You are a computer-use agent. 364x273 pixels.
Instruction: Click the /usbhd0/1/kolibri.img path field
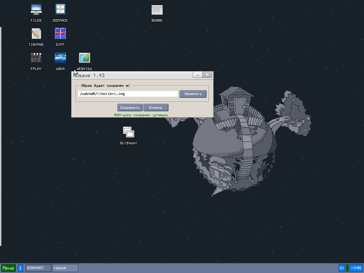[x=128, y=94]
